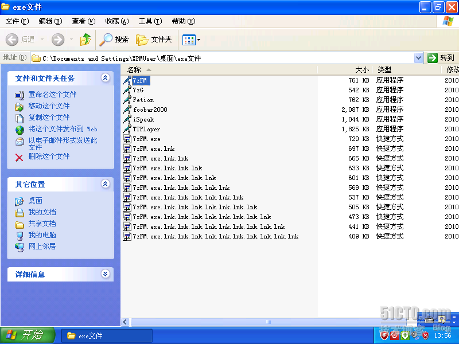Click in the address path field
Image resolution: width=459 pixels, height=344 pixels.
click(x=223, y=58)
